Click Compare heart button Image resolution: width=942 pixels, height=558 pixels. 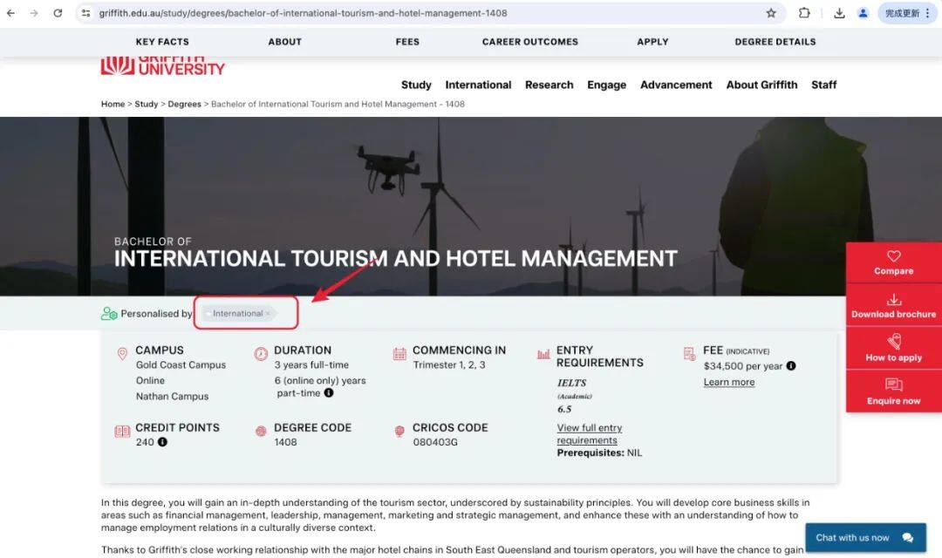point(893,263)
